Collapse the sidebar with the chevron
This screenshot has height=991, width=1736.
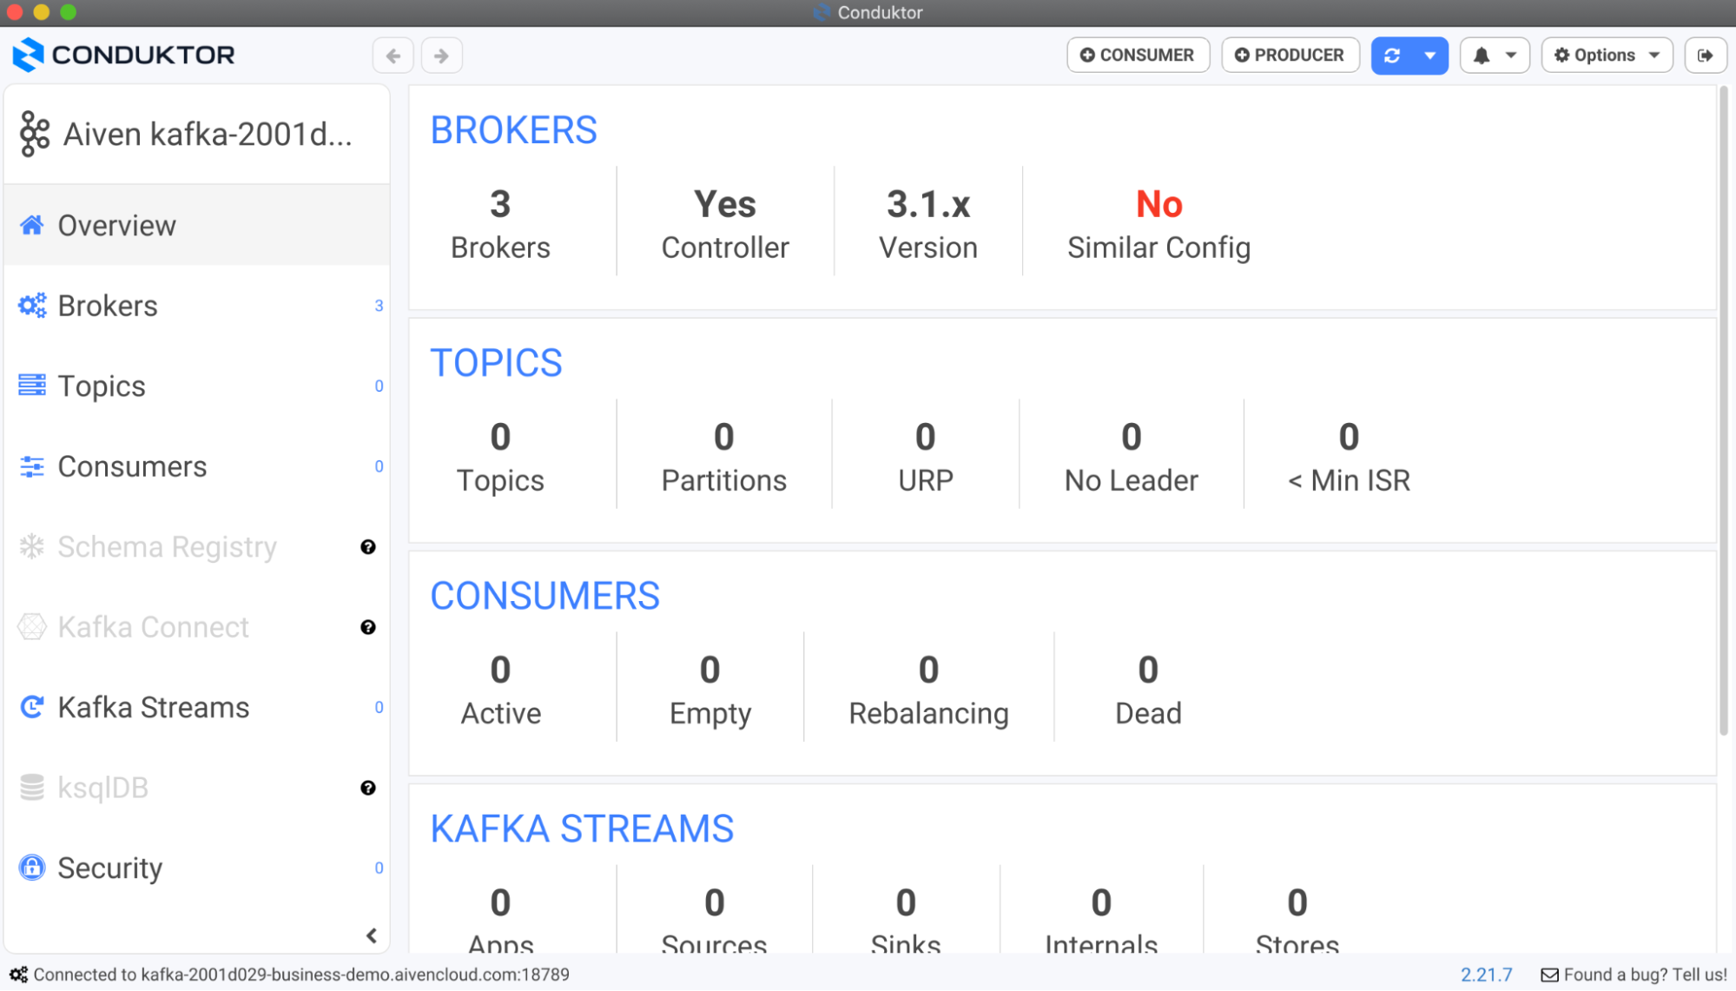(x=372, y=935)
